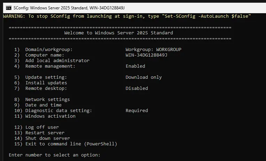
Task: Click the Shut down server option
Action: click(x=47, y=138)
